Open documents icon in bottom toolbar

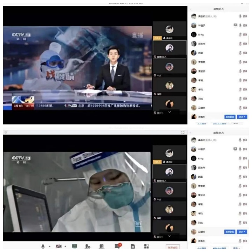coord(133,246)
